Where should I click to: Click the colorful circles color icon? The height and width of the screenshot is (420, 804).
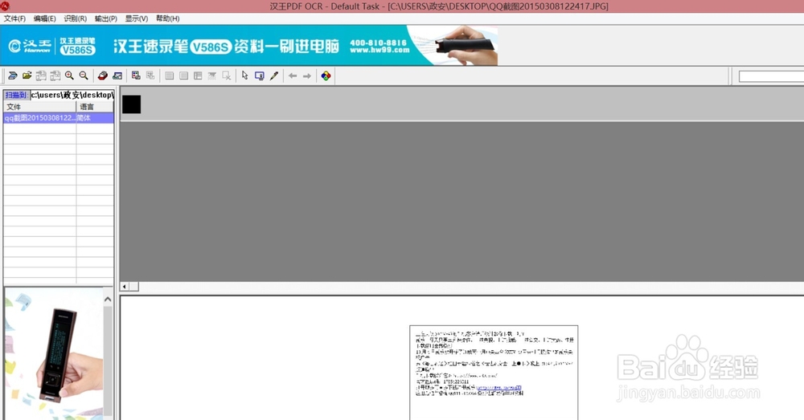[x=326, y=75]
